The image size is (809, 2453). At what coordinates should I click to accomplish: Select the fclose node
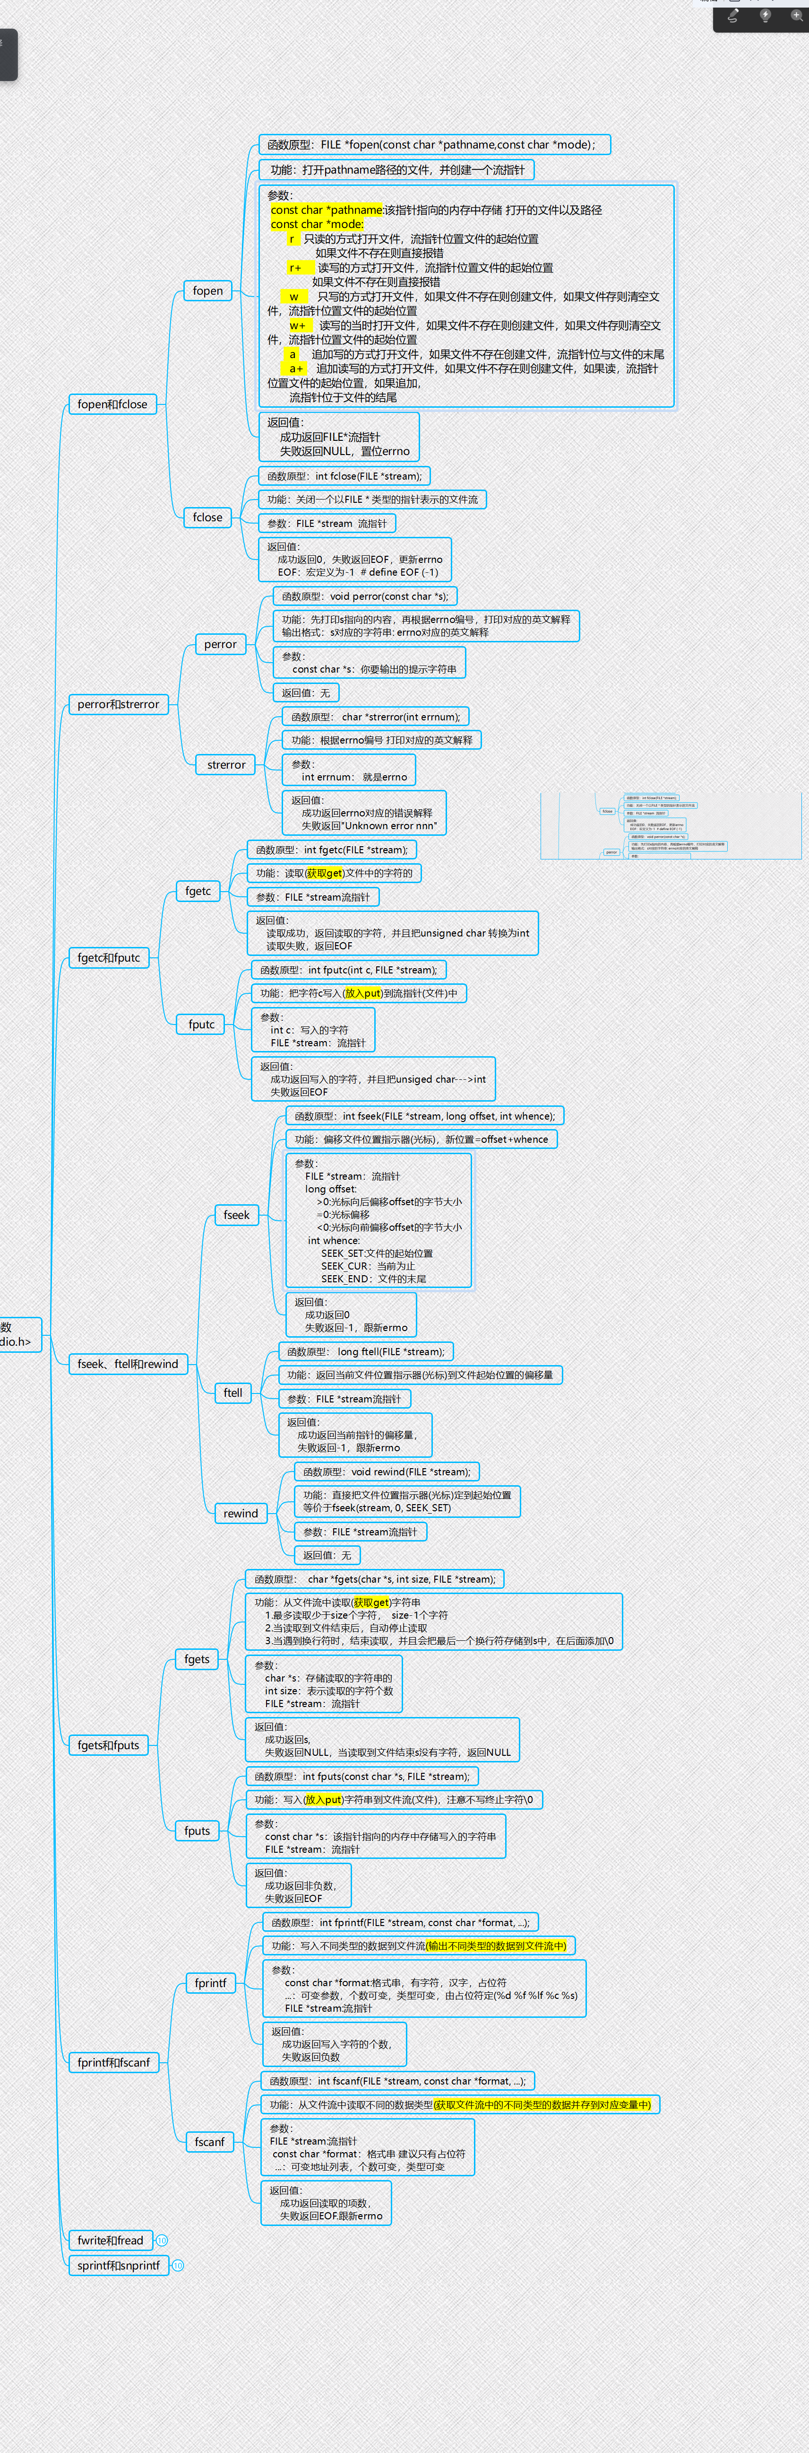(207, 518)
